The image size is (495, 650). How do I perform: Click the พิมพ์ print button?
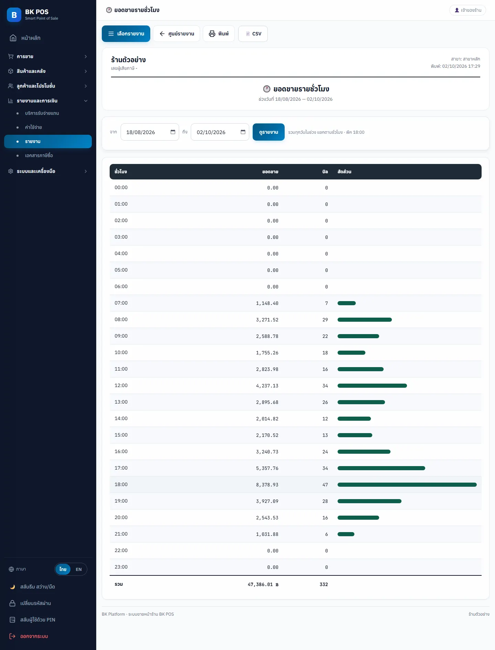click(219, 34)
